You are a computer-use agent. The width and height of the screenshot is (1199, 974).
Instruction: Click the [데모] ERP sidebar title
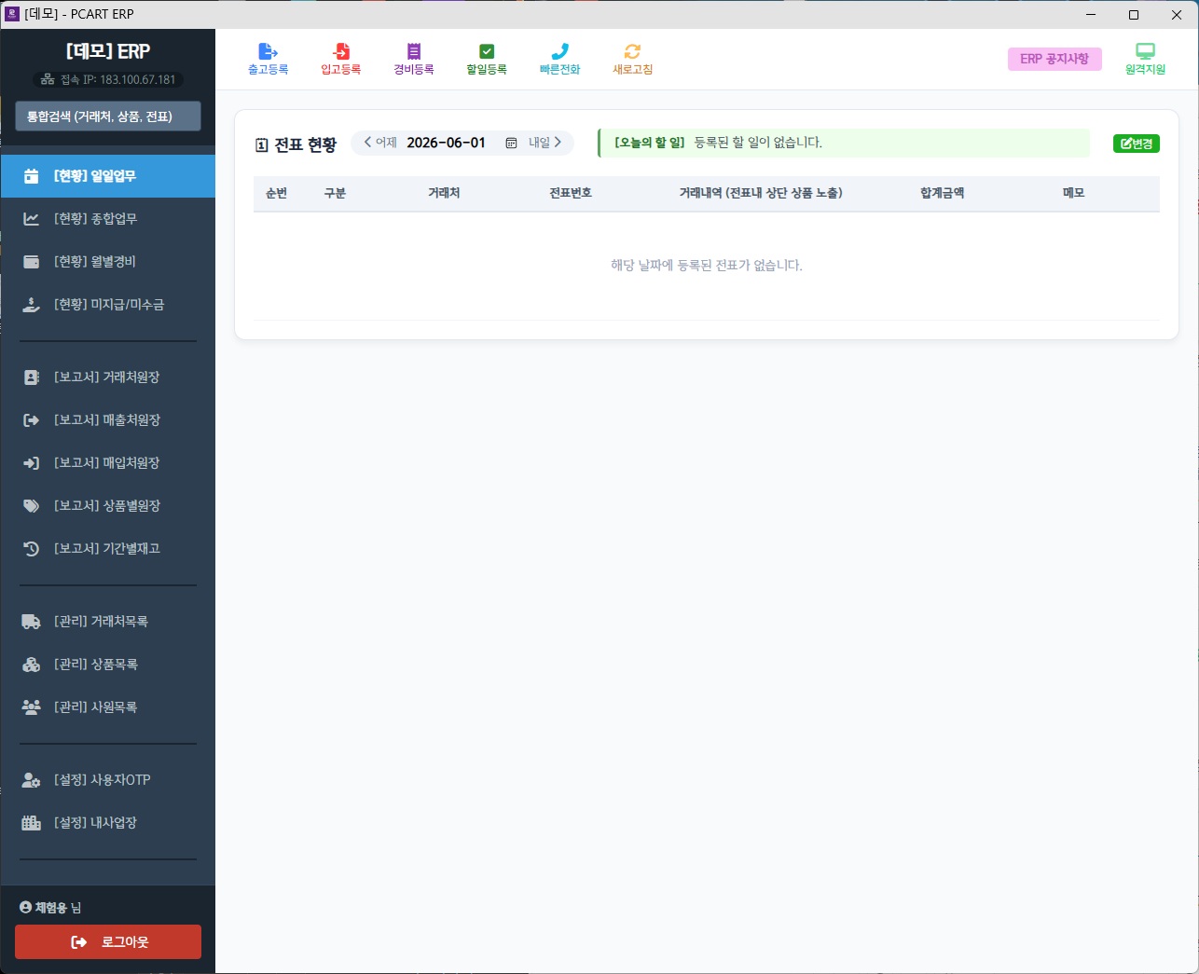point(108,51)
